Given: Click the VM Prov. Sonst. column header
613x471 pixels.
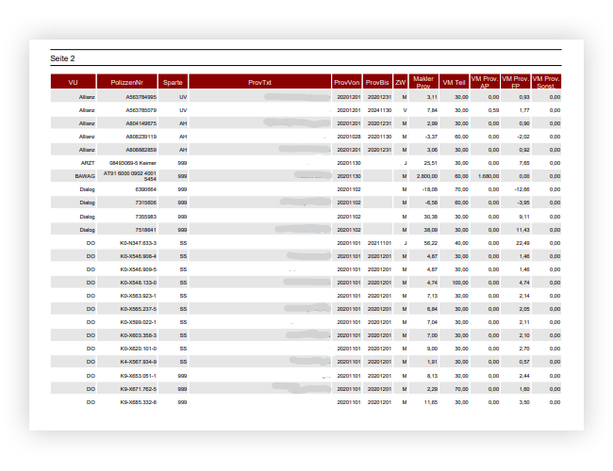Looking at the screenshot, I should point(546,82).
